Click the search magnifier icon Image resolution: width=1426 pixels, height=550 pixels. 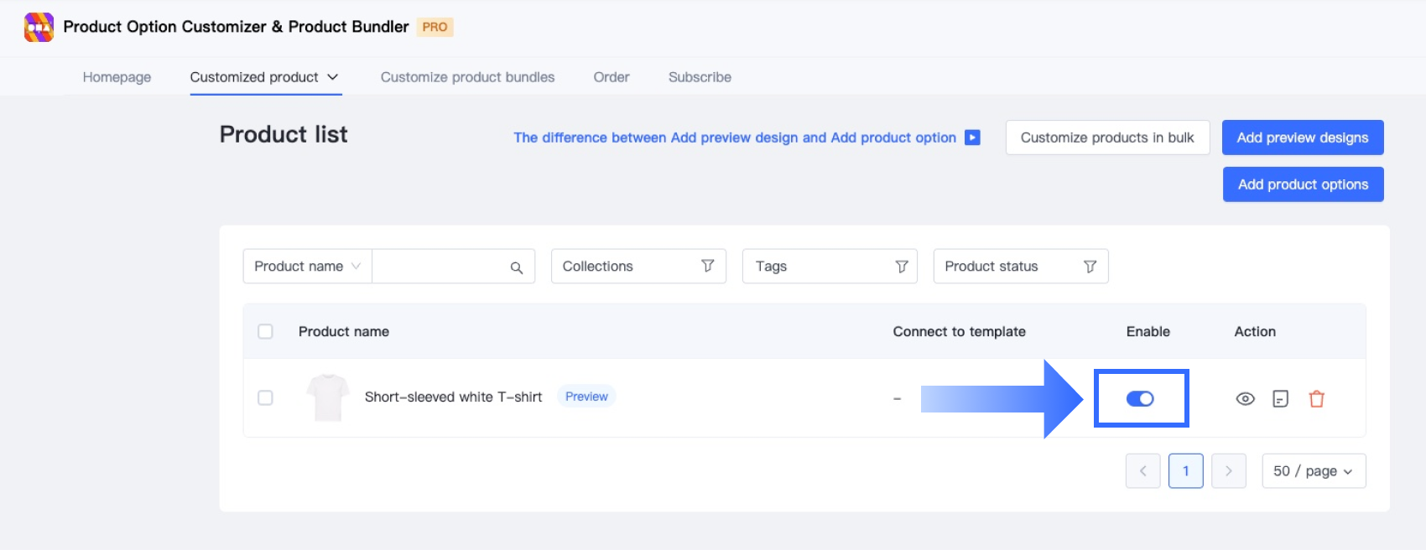tap(516, 267)
